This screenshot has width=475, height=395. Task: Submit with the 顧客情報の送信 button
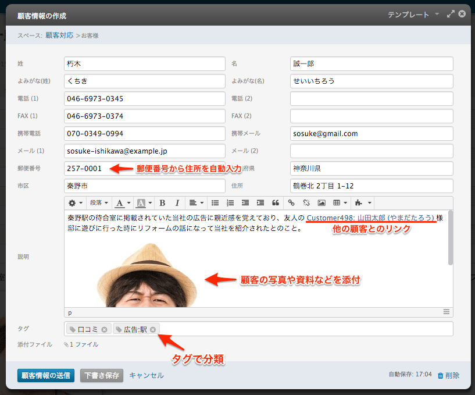coord(45,375)
